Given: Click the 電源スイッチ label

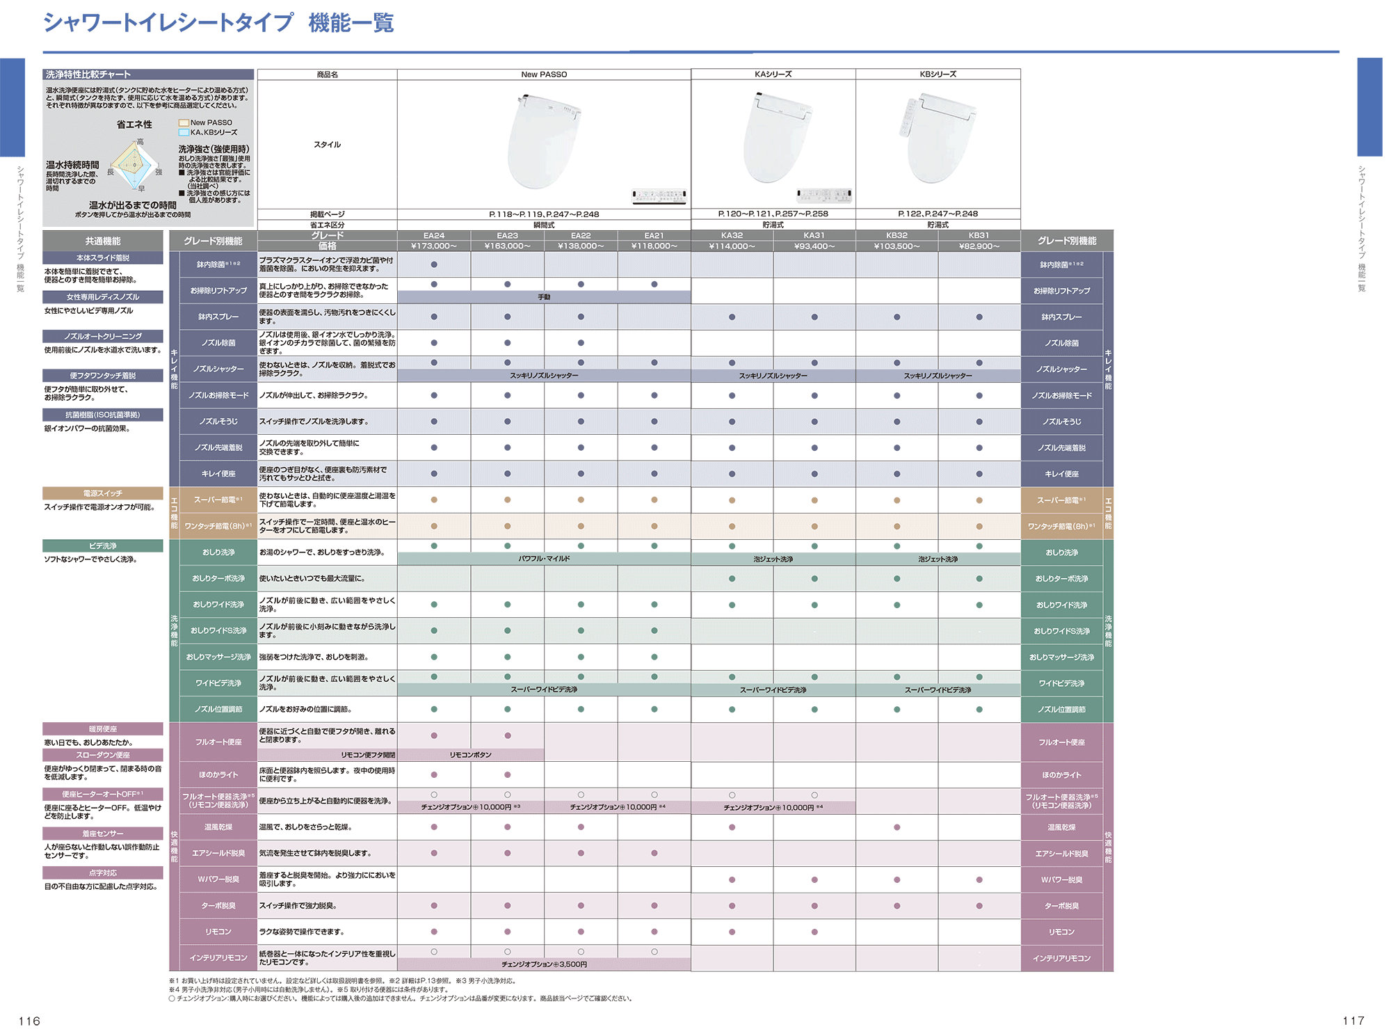Looking at the screenshot, I should (x=103, y=493).
